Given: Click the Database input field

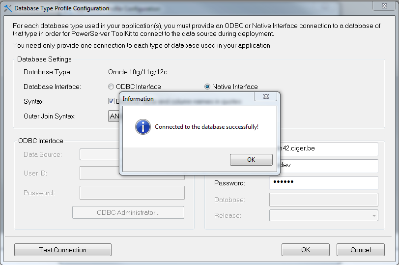Looking at the screenshot, I should (323, 200).
